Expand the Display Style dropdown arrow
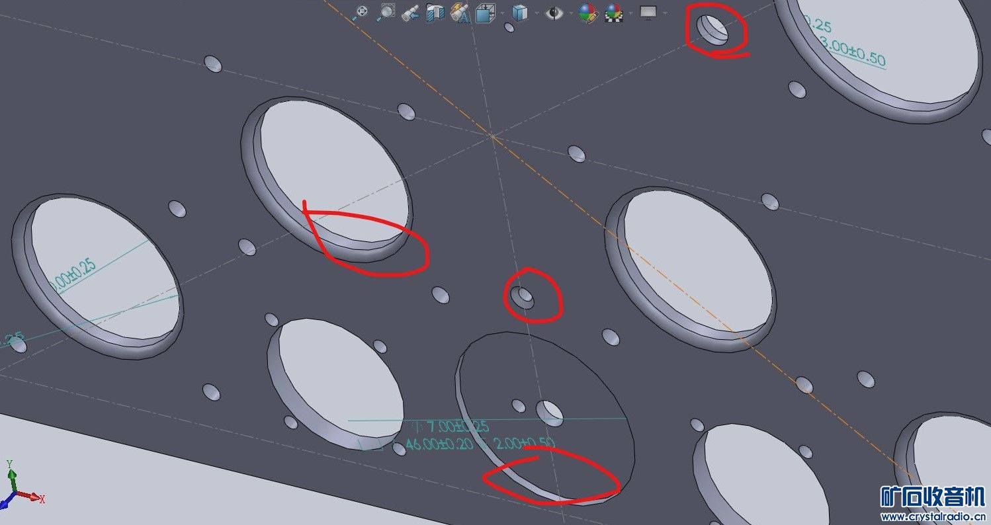 [x=535, y=13]
